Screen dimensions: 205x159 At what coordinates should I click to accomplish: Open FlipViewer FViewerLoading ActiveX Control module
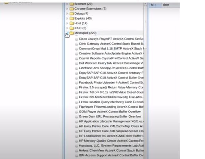tap(111, 107)
